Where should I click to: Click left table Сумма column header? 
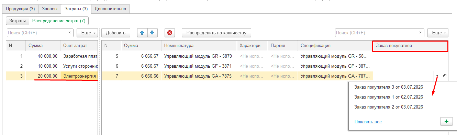tap(43, 46)
